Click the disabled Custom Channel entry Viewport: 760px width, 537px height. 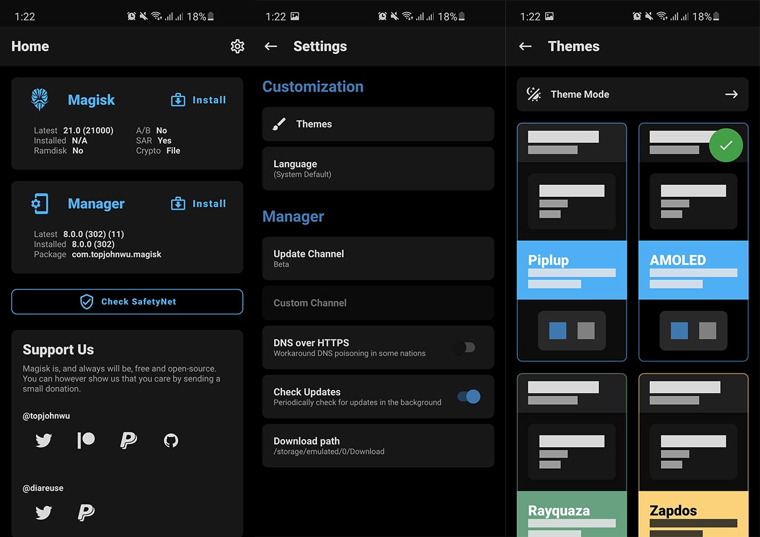click(378, 303)
